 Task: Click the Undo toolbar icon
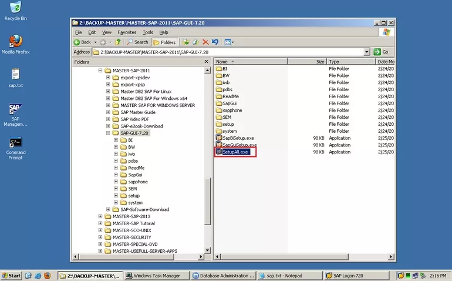(x=215, y=42)
